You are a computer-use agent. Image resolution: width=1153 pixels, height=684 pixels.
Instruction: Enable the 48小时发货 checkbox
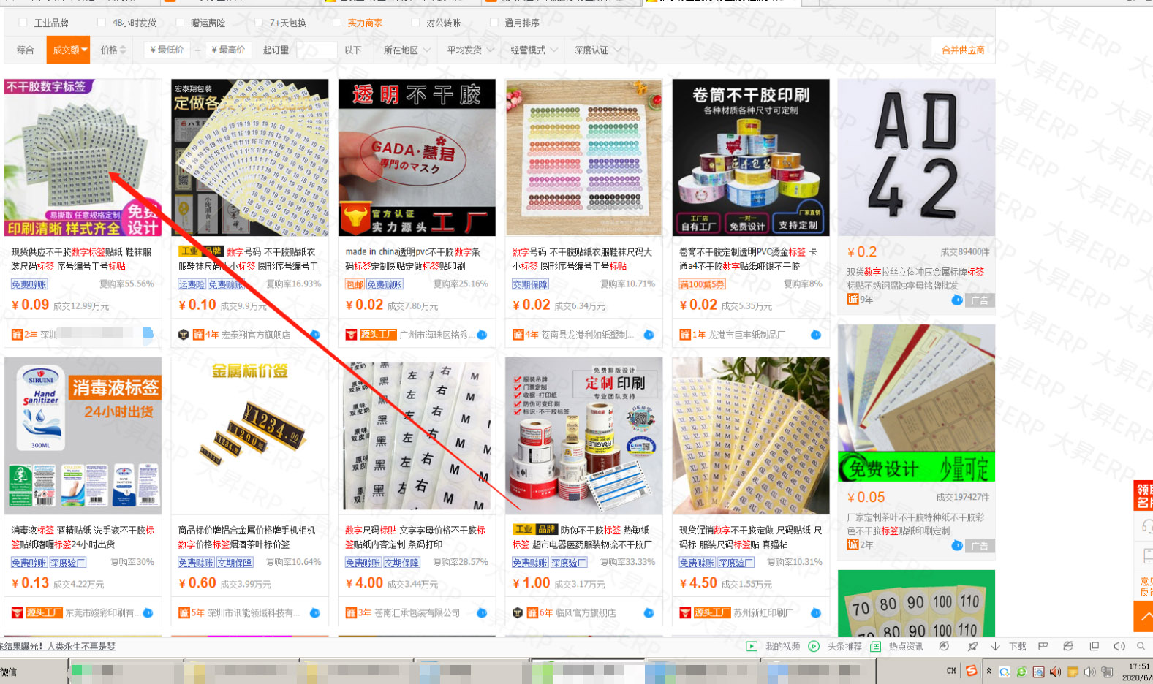[102, 23]
